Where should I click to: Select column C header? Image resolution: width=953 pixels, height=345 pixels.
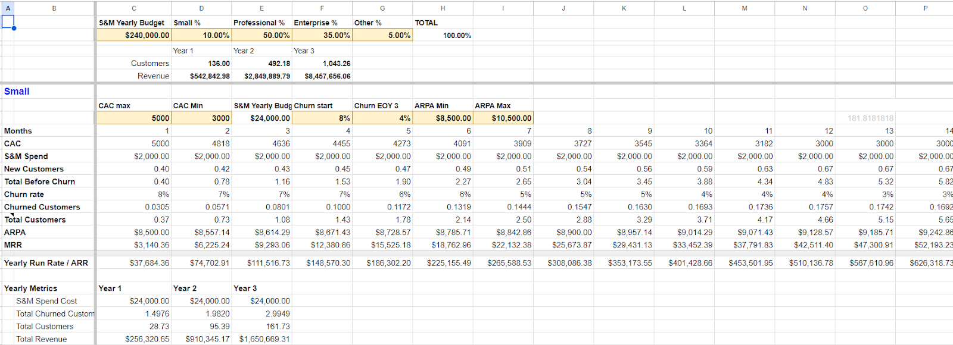coord(134,8)
